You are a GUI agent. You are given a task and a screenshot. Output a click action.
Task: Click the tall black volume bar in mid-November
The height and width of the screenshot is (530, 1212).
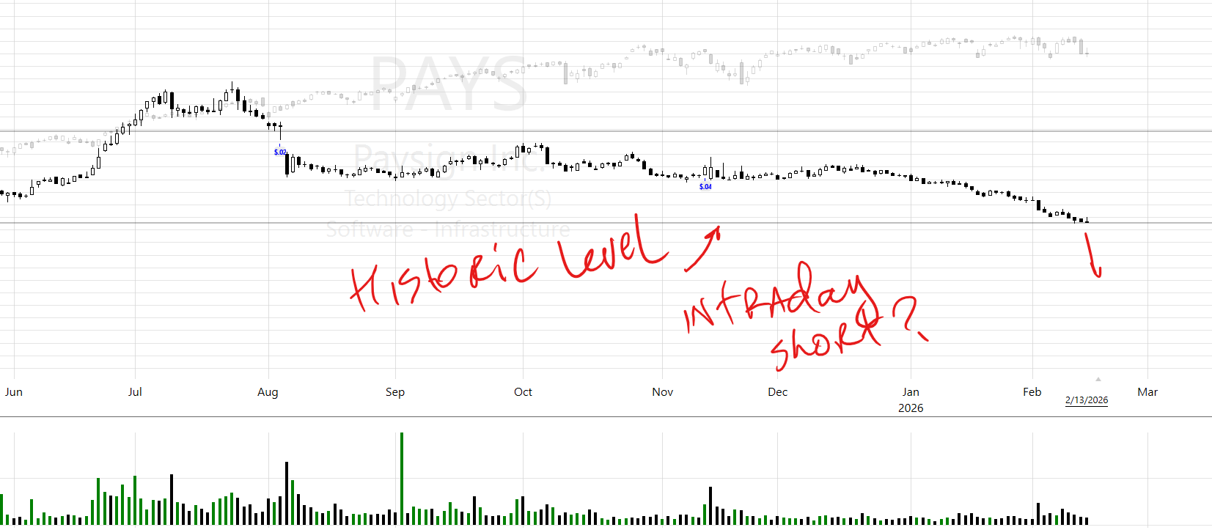click(x=710, y=504)
